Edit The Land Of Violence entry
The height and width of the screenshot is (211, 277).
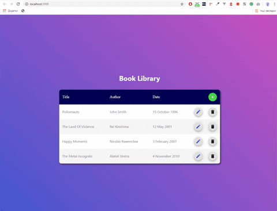coord(198,126)
